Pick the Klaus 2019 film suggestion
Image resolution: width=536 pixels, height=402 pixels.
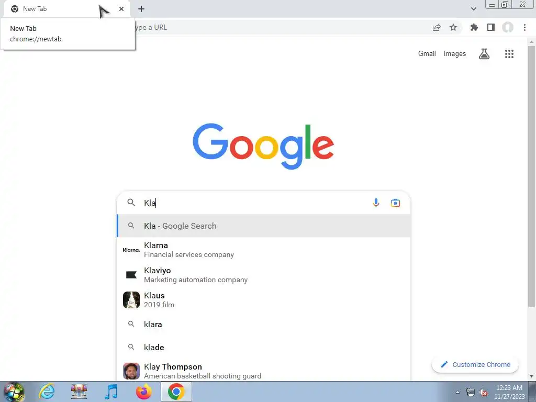tap(264, 300)
